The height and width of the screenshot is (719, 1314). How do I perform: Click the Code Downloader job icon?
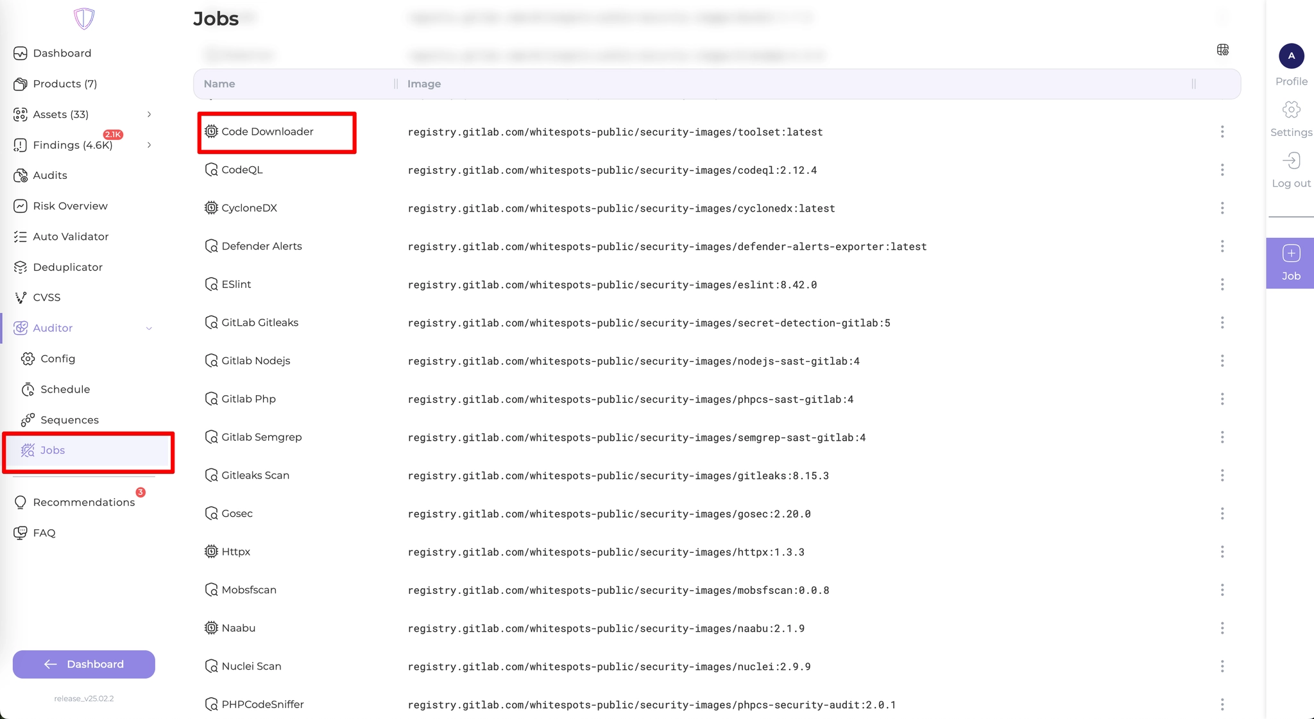point(211,131)
